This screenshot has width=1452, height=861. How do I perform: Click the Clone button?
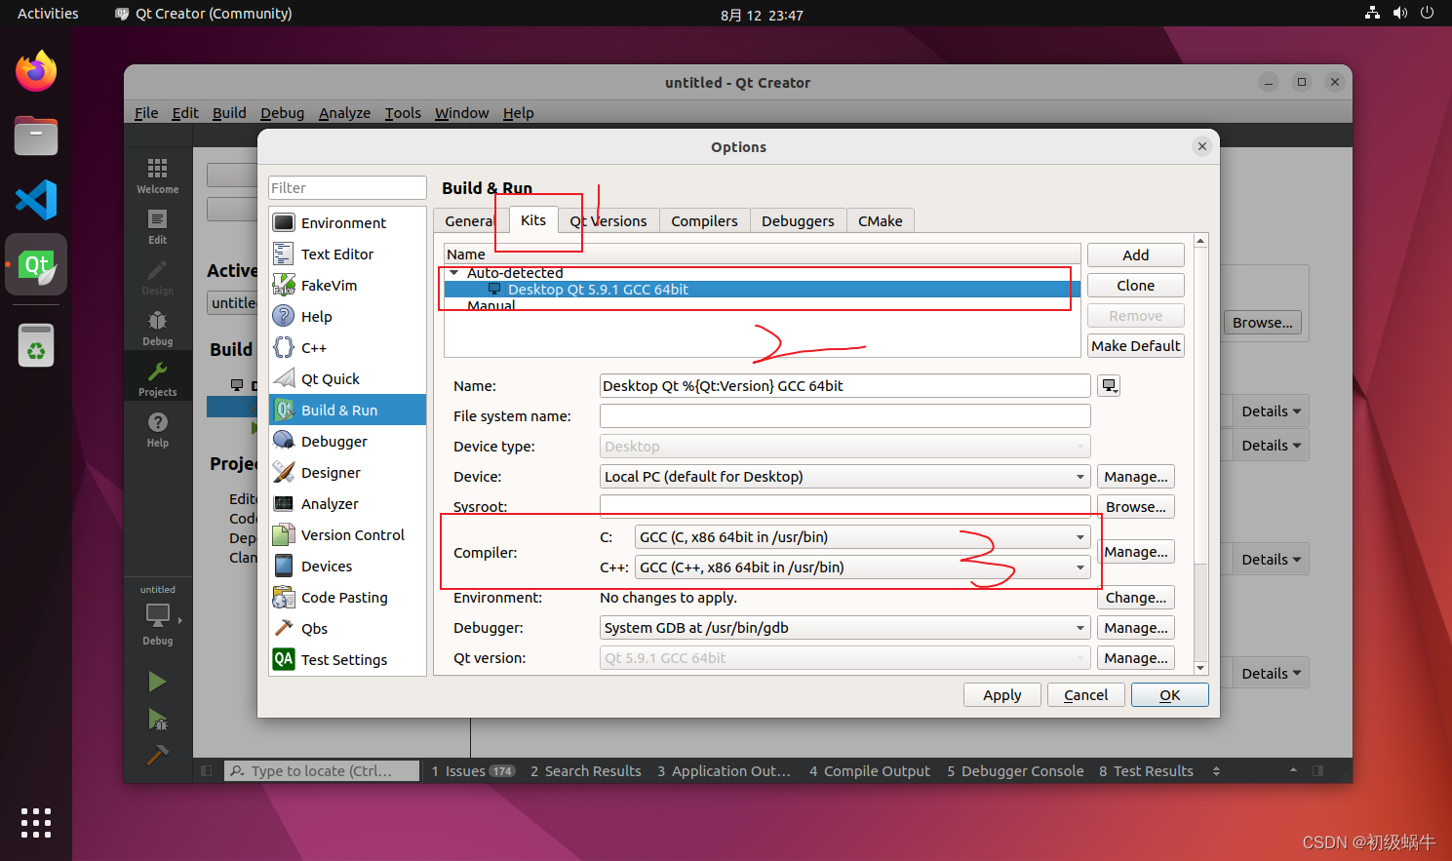click(1135, 285)
